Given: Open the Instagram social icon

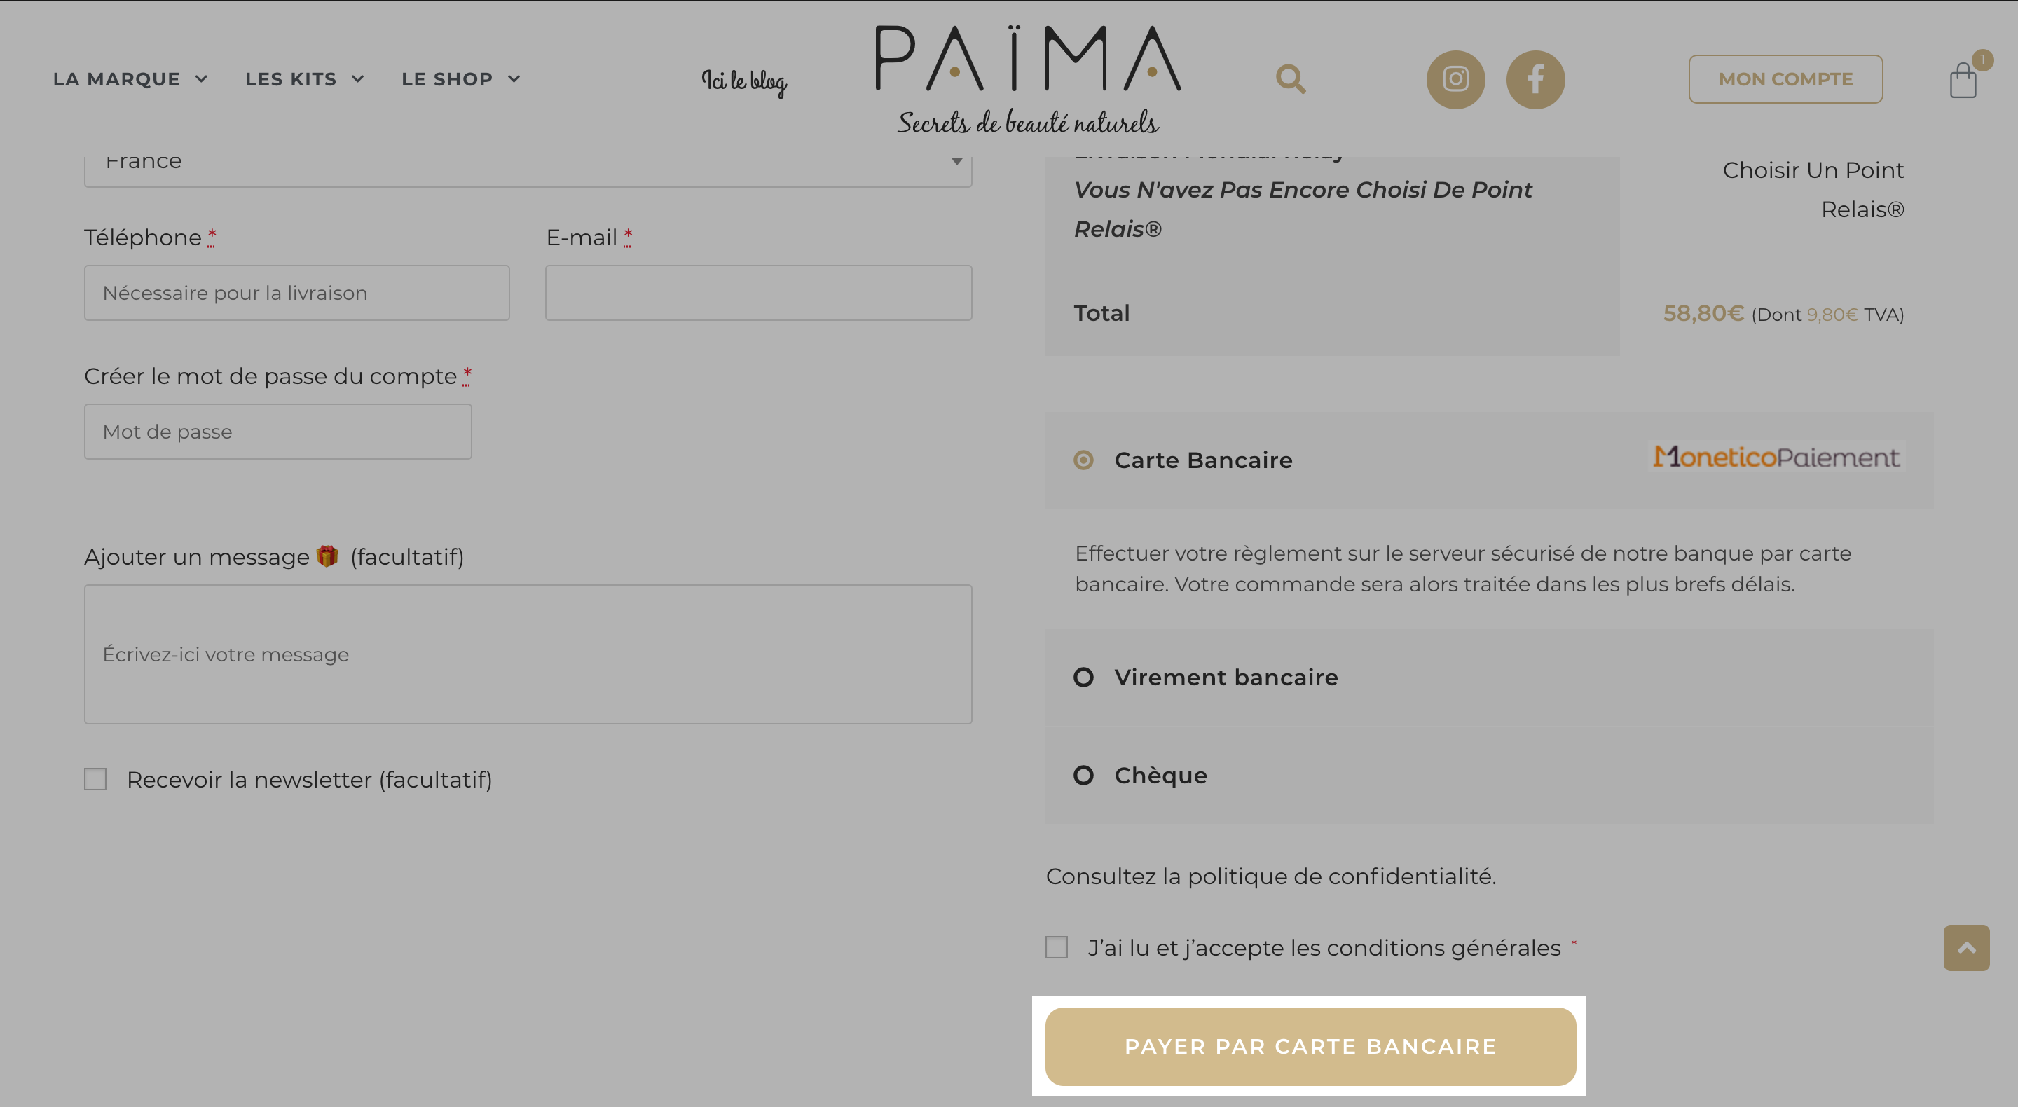Looking at the screenshot, I should (1455, 79).
